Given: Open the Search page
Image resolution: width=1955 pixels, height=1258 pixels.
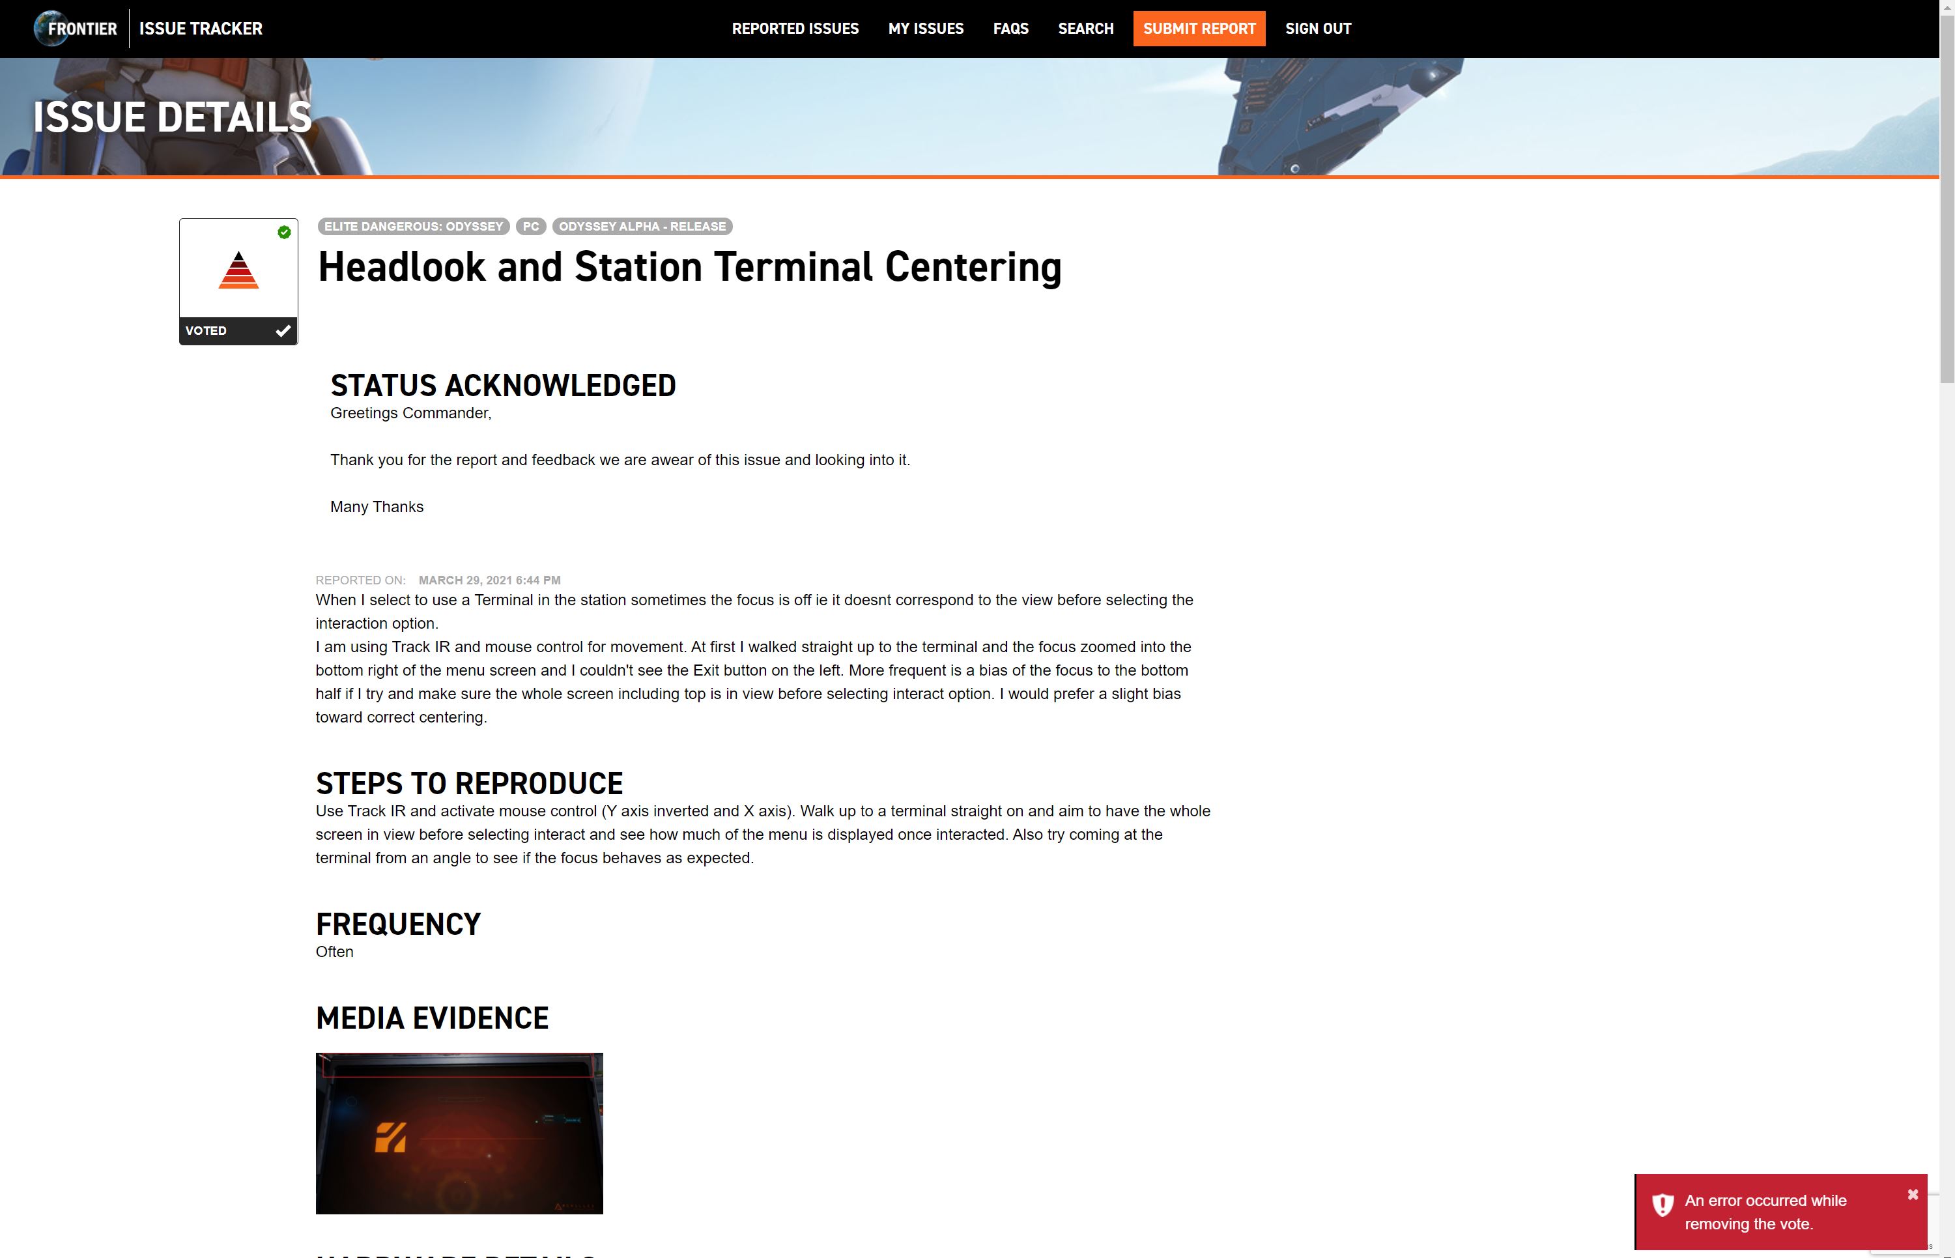Looking at the screenshot, I should [x=1085, y=29].
